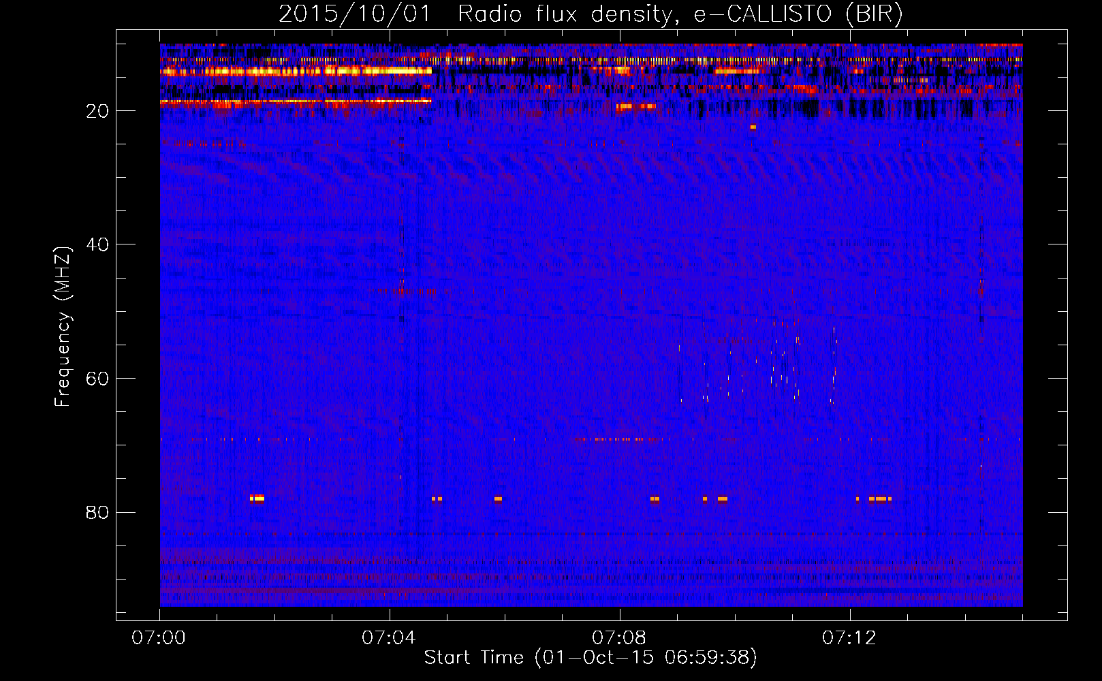Viewport: 1102px width, 681px height.
Task: Click the 60 frequency tick label
Action: [x=97, y=379]
